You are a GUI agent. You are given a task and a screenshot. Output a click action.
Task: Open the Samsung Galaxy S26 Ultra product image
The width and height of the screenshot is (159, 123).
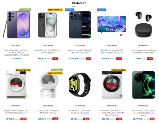16,25
